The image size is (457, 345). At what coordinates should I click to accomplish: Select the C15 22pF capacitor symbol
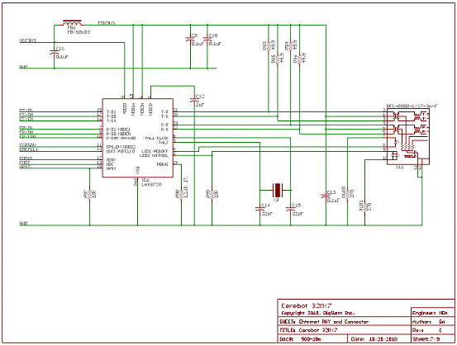(290, 209)
